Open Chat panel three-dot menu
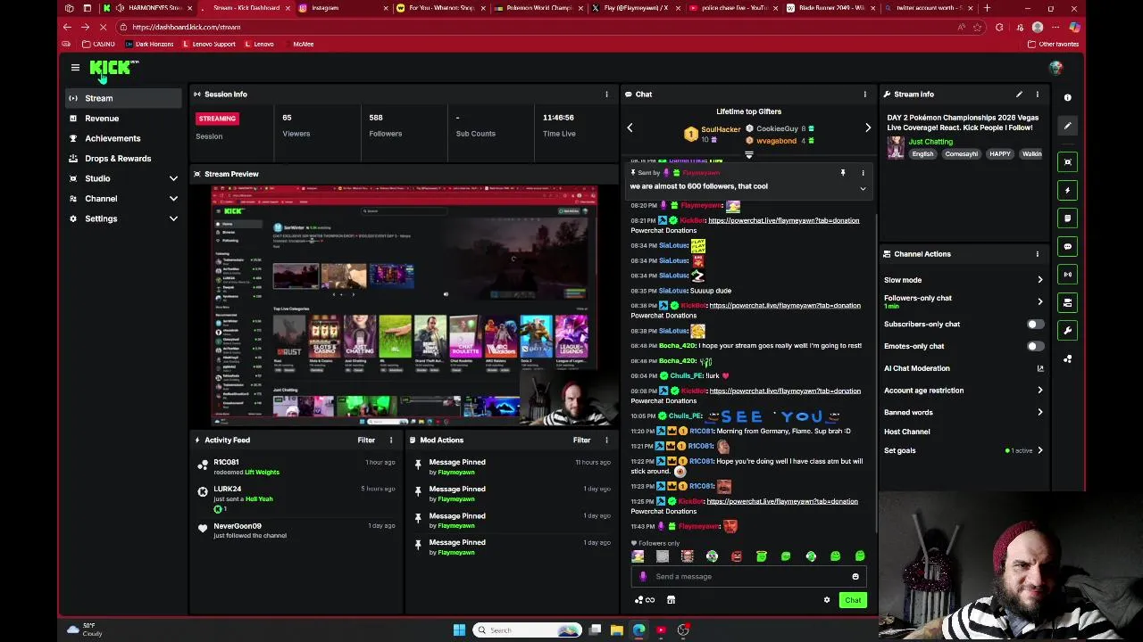Viewport: 1143px width, 642px height. click(864, 94)
